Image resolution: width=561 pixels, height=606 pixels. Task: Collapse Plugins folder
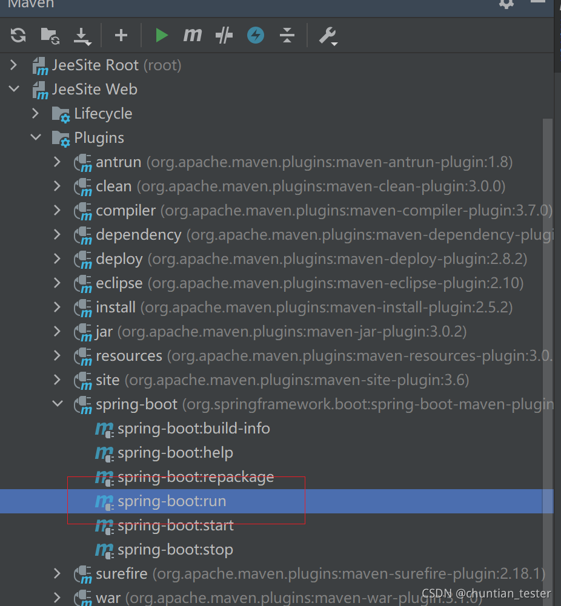click(36, 137)
